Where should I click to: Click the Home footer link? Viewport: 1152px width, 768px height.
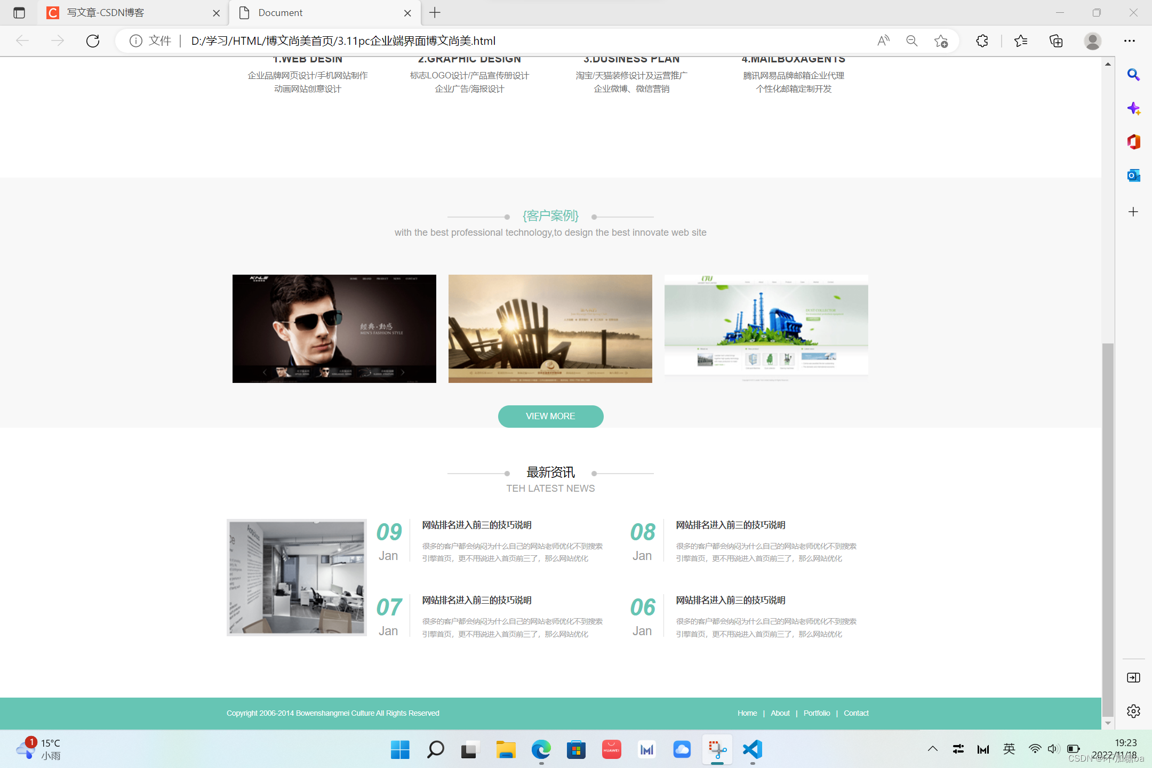(747, 713)
